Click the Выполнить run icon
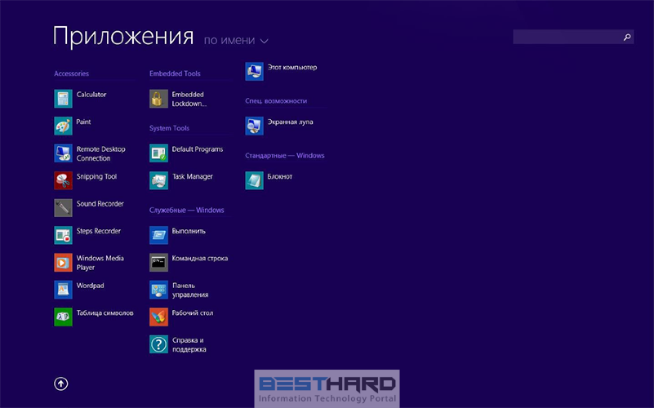This screenshot has height=408, width=654. point(158,235)
